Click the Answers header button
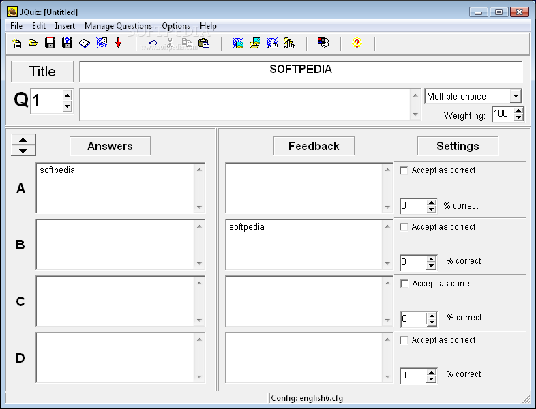Image resolution: width=536 pixels, height=409 pixels. [110, 146]
